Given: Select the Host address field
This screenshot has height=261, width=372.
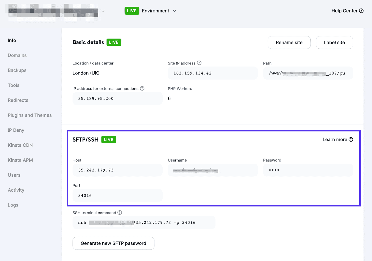Looking at the screenshot, I should pyautogui.click(x=117, y=170).
